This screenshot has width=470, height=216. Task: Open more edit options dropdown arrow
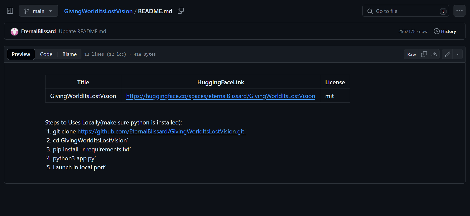pyautogui.click(x=458, y=54)
